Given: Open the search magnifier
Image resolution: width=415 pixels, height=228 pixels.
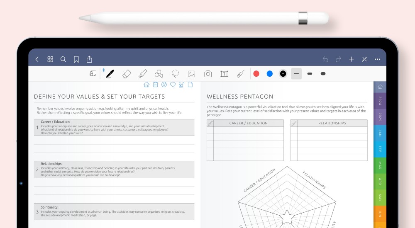Looking at the screenshot, I should pyautogui.click(x=63, y=59).
